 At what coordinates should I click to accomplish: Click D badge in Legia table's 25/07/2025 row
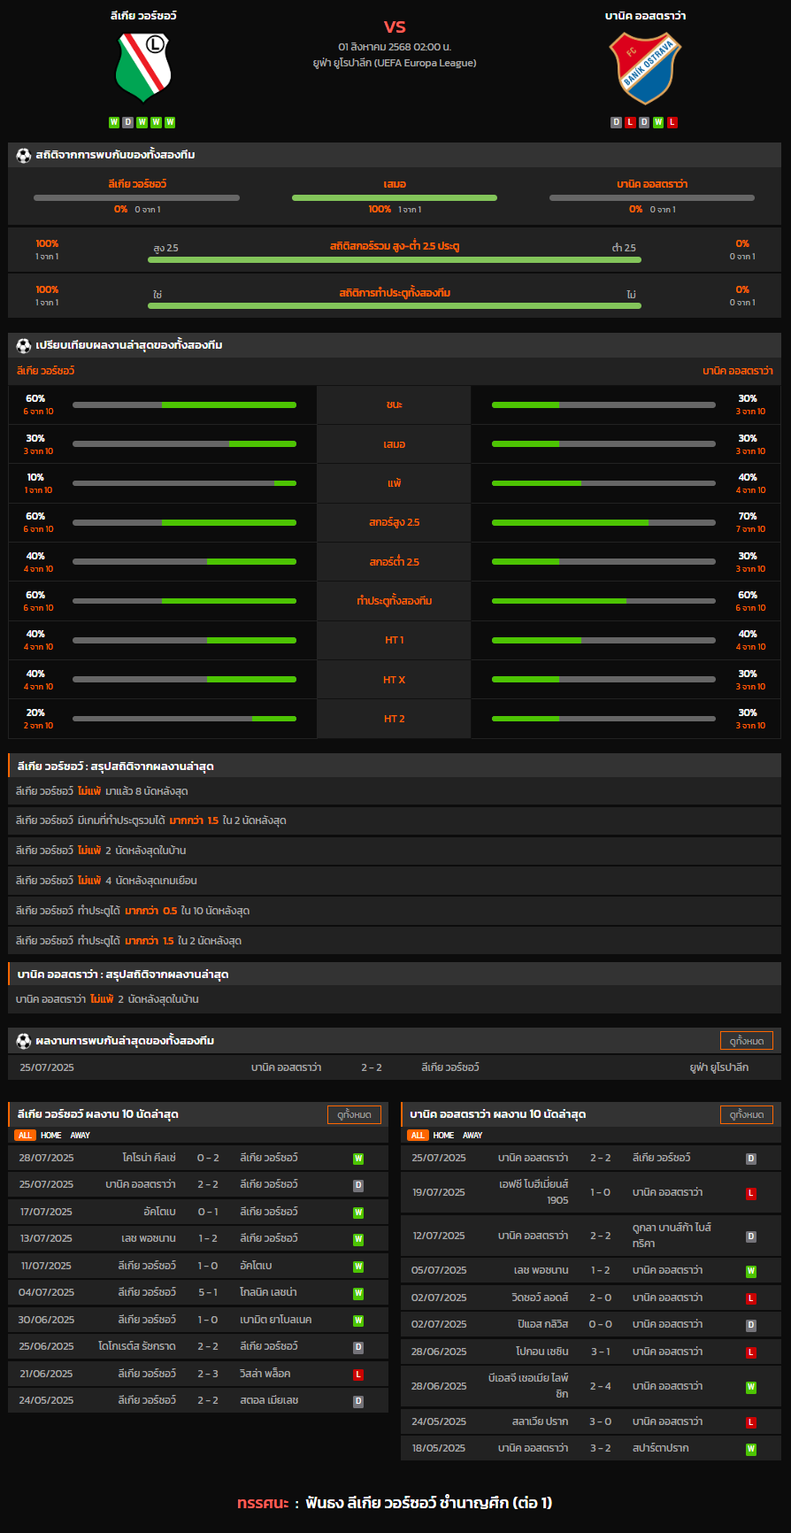pyautogui.click(x=358, y=1185)
